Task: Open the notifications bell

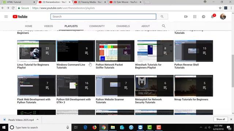Action: coord(212,17)
